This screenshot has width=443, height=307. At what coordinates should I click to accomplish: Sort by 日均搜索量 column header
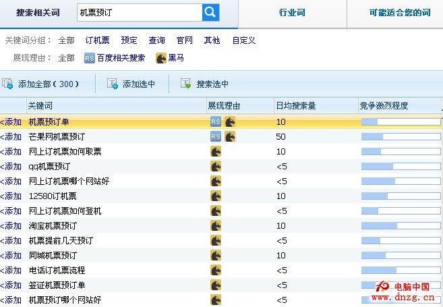(295, 106)
